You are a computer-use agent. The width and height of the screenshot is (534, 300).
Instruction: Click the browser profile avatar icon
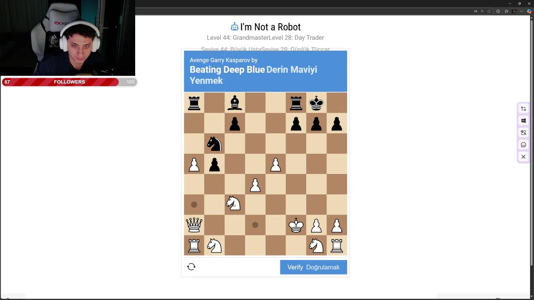[514, 11]
